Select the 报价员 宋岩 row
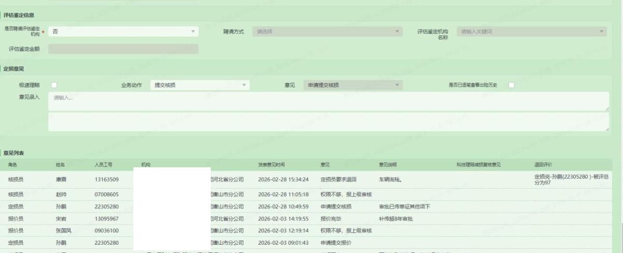Viewport: 623px width, 253px height. [x=61, y=219]
